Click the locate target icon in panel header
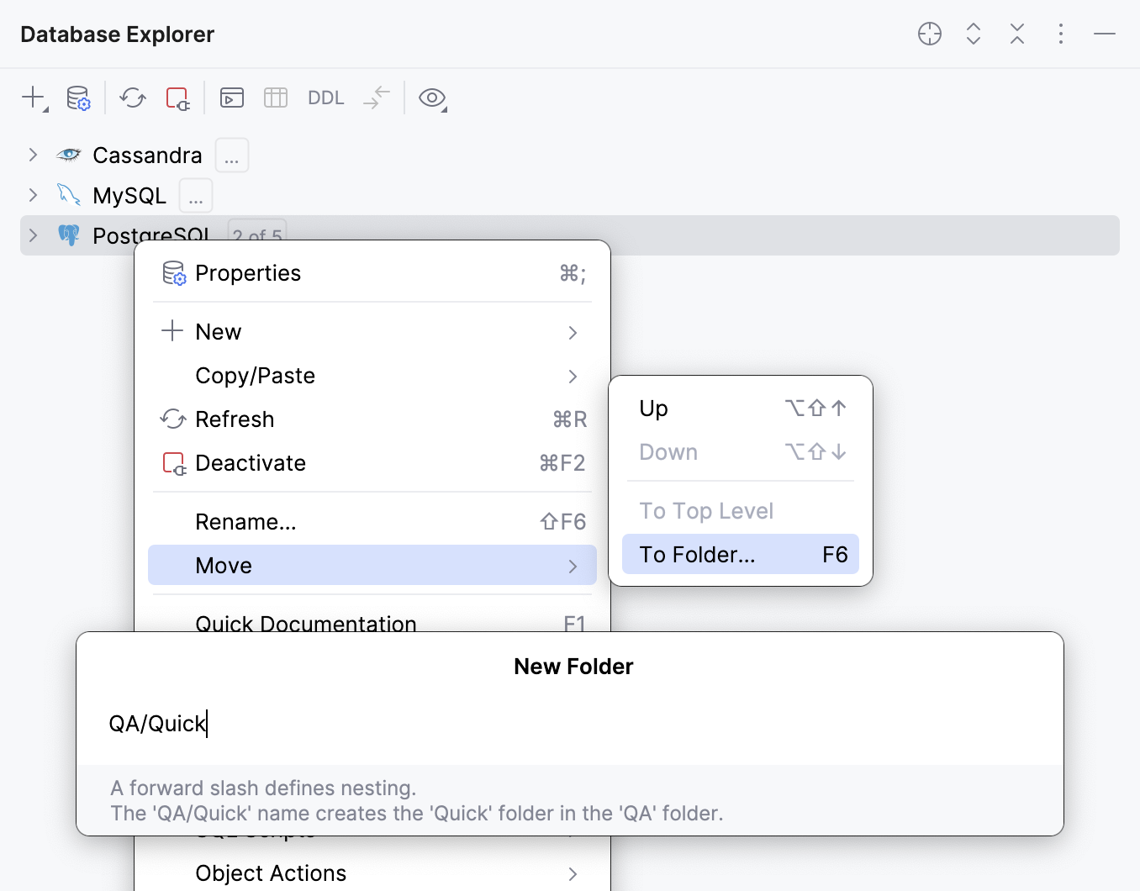The height and width of the screenshot is (891, 1140). (x=929, y=34)
